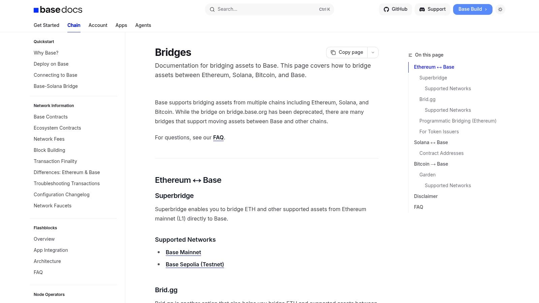Viewport: 539px width, 303px height.
Task: Open Differences: Ethereum & Base page
Action: pyautogui.click(x=67, y=172)
